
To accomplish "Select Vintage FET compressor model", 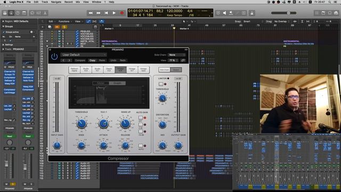I will pyautogui.click(x=132, y=70).
